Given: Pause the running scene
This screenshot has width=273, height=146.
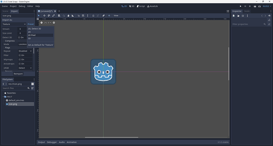Looking at the screenshot, I should (x=245, y=6).
